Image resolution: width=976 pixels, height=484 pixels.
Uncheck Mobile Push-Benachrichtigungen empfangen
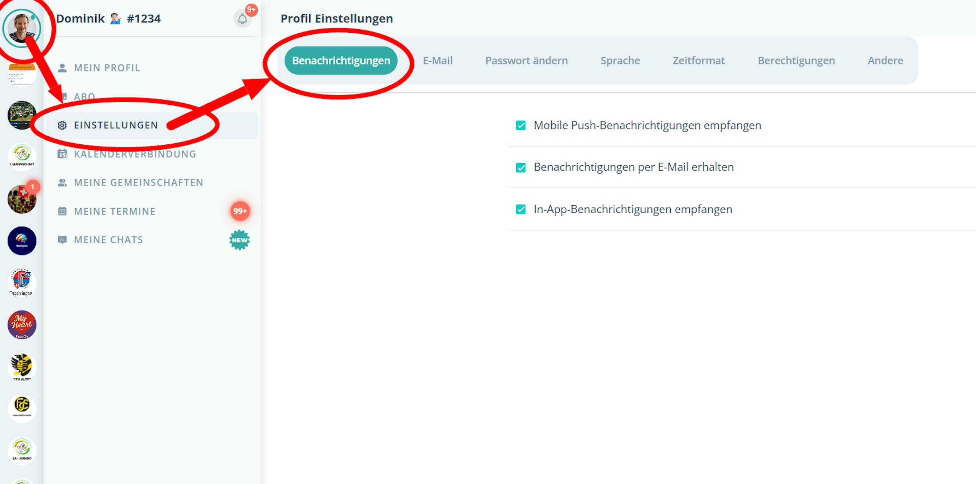(521, 125)
